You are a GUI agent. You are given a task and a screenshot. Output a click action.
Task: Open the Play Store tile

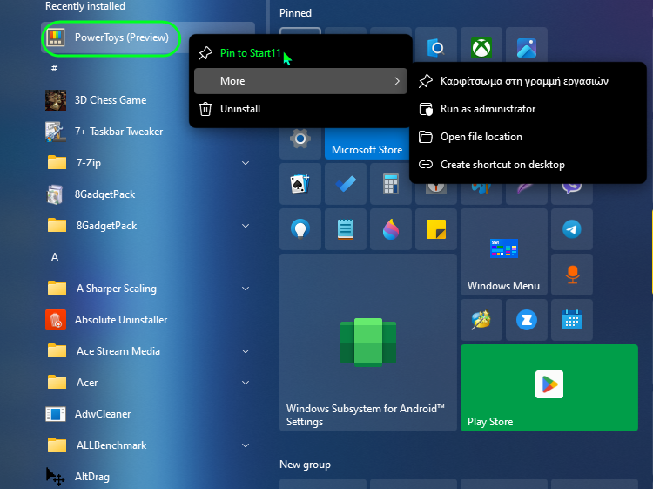point(549,388)
